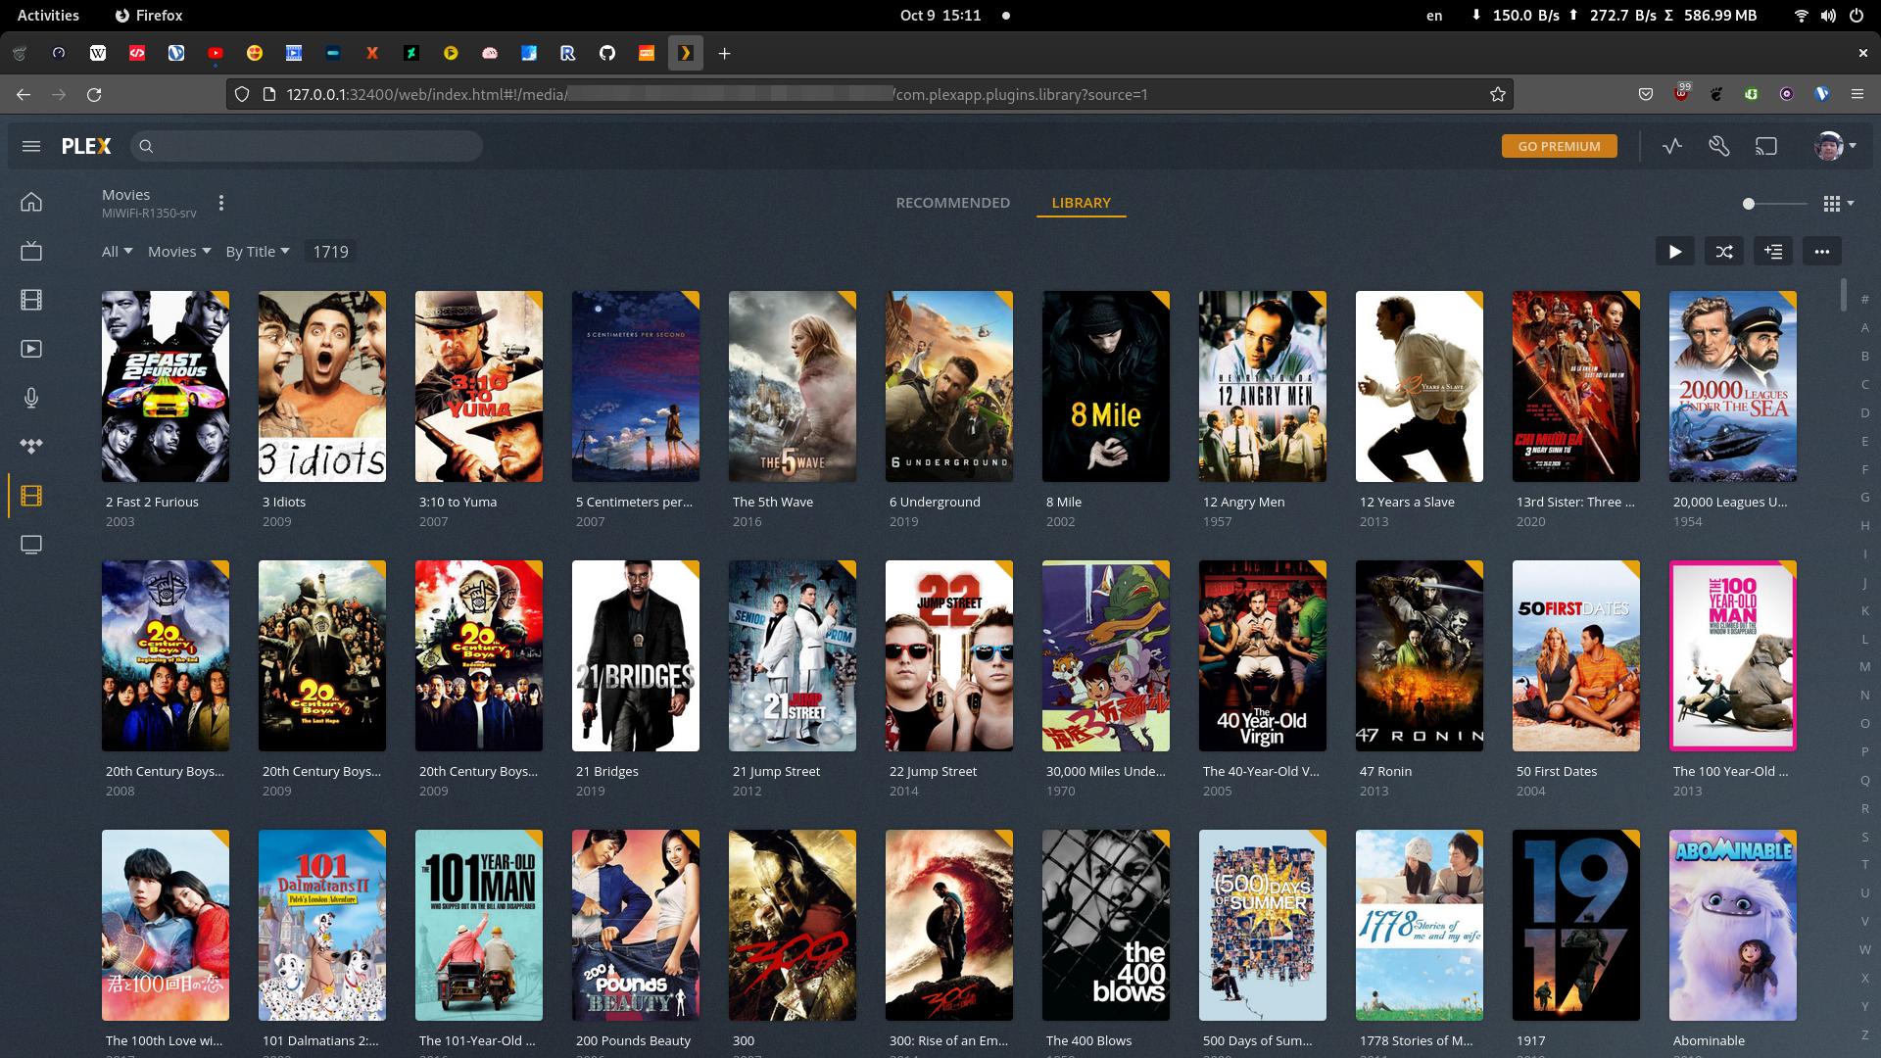1881x1058 pixels.
Task: Open the Plex Activity pulse icon
Action: [x=1672, y=146]
